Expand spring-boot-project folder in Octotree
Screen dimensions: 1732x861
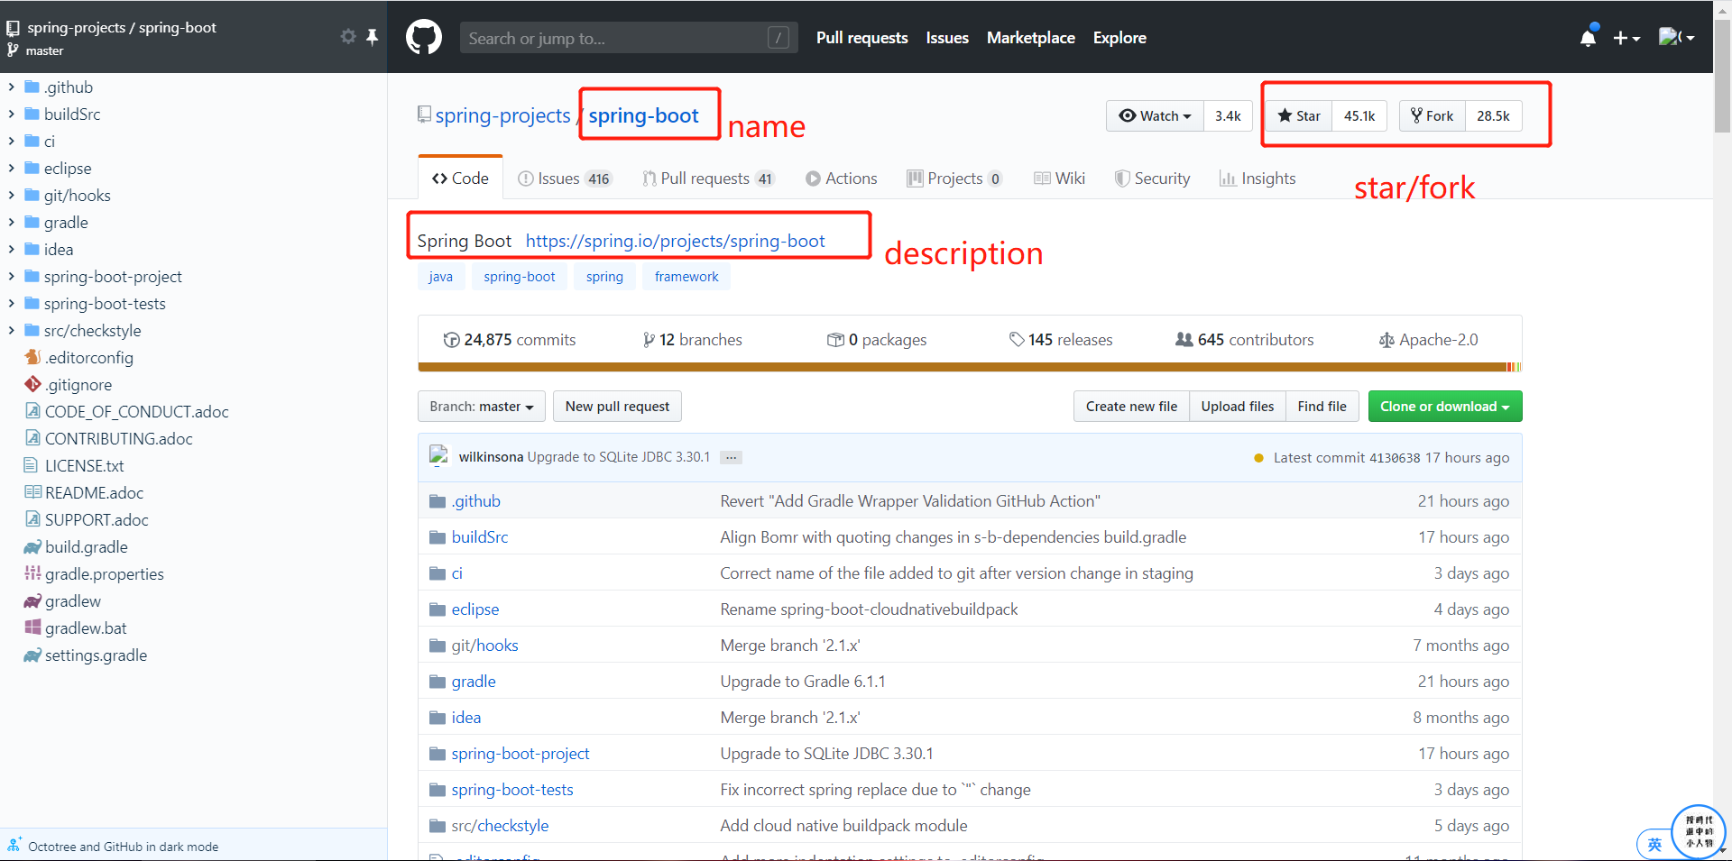tap(12, 277)
